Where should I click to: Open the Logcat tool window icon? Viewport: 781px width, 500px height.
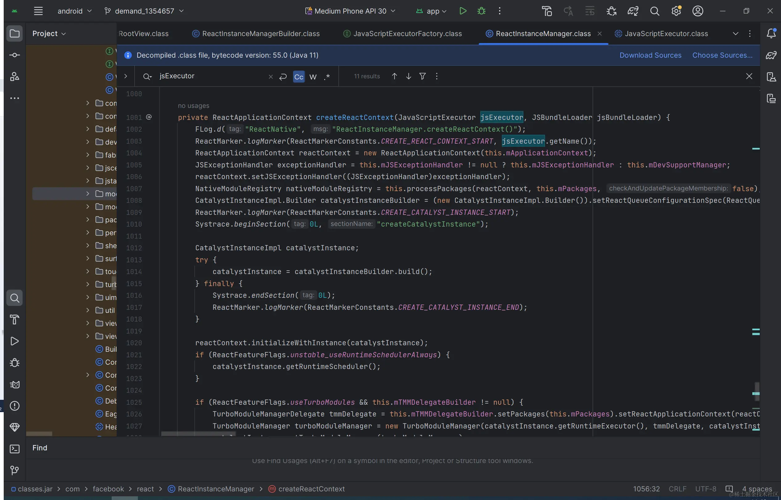[14, 384]
